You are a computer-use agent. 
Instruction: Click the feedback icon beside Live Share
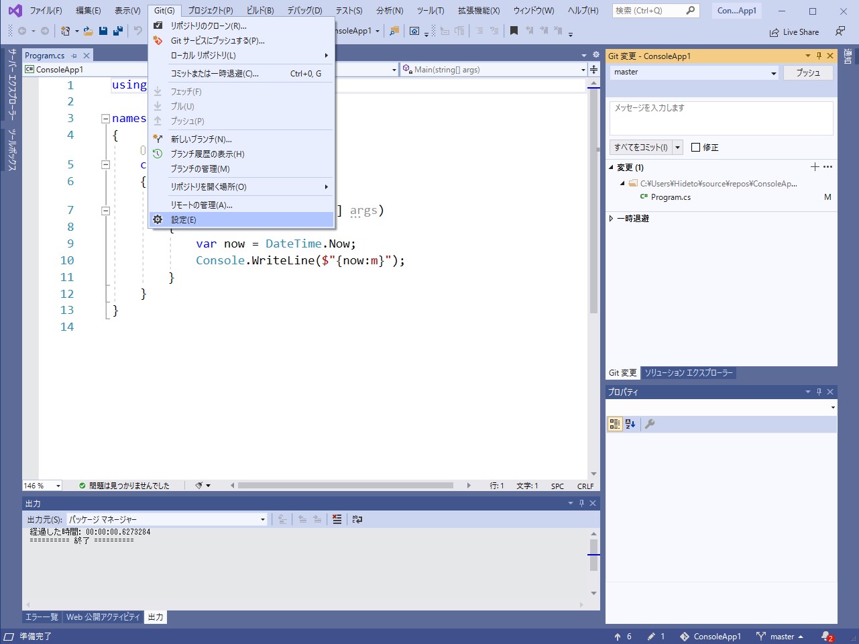pyautogui.click(x=840, y=32)
